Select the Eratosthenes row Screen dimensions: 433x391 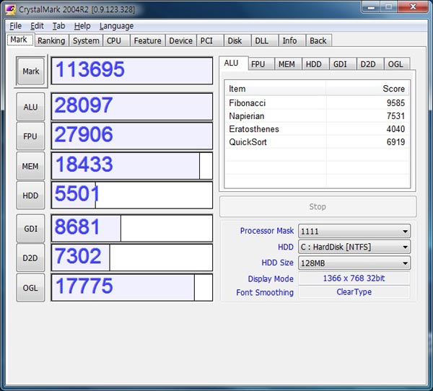coord(317,129)
